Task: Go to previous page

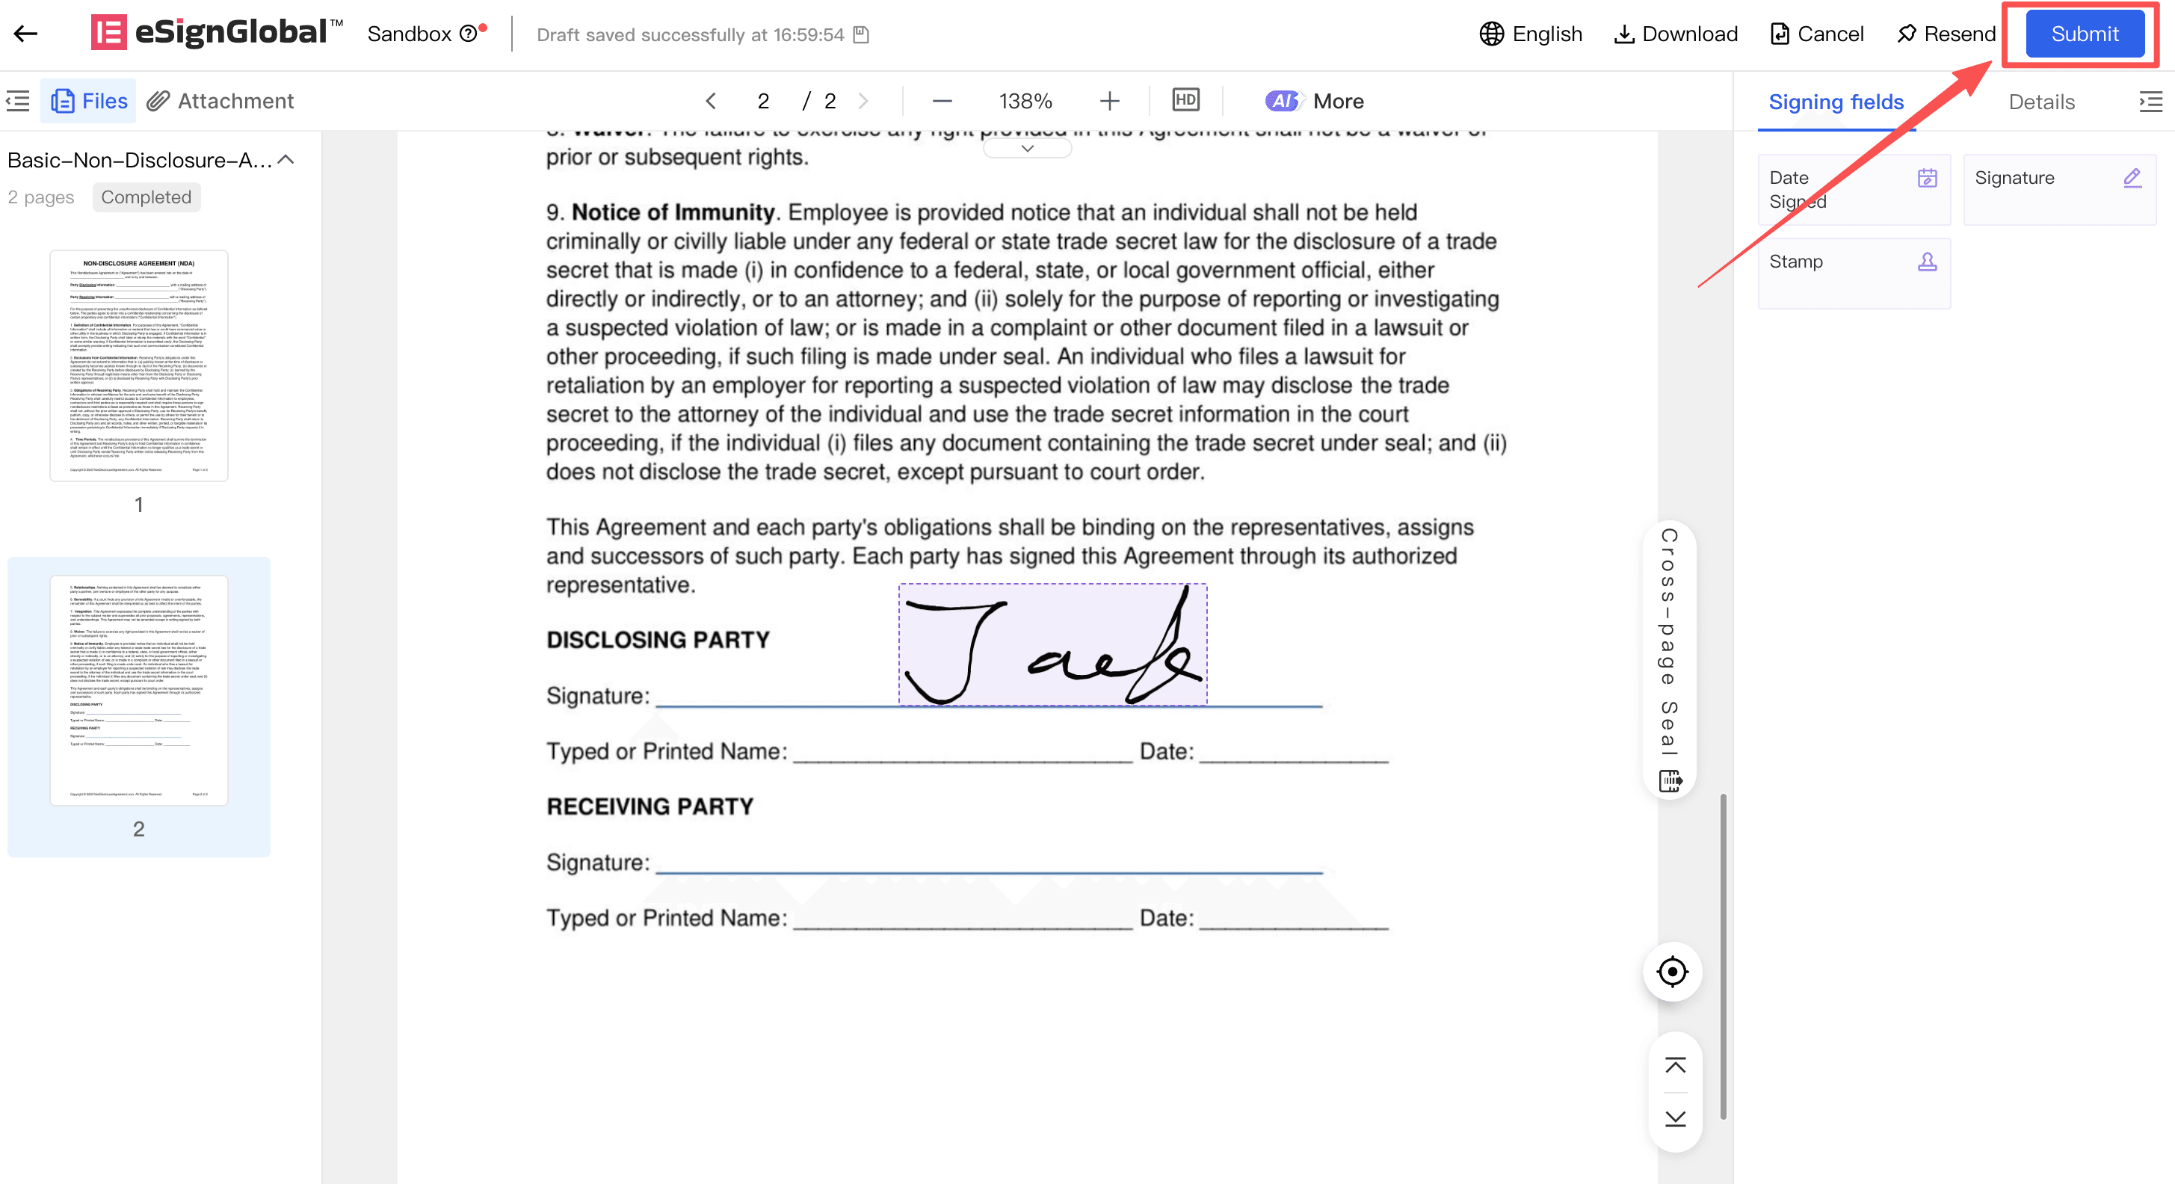Action: point(711,102)
